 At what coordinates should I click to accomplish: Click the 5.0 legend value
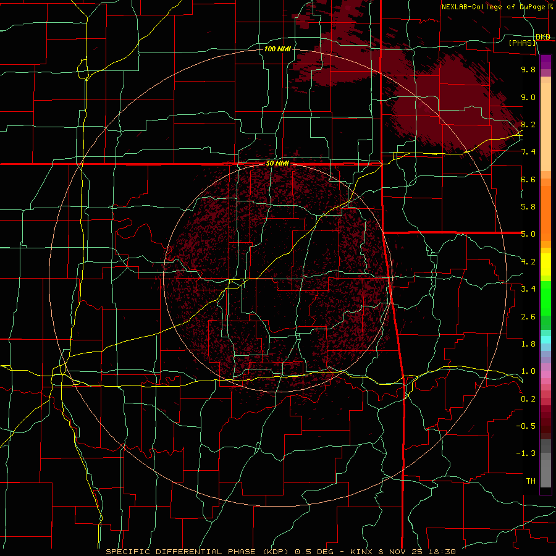click(x=528, y=234)
